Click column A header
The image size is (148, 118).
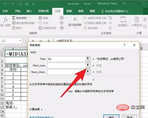(x=13, y=48)
